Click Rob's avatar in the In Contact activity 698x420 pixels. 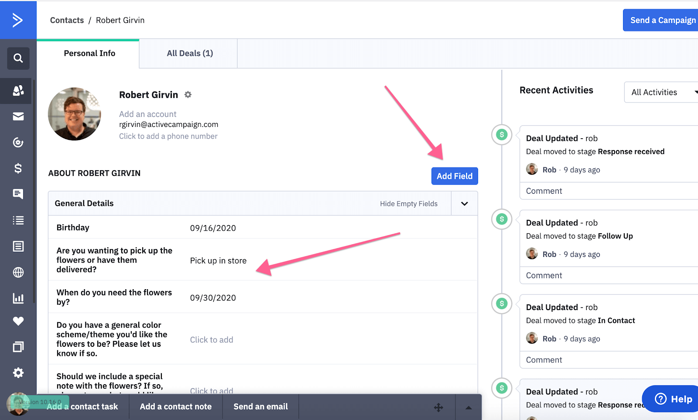pyautogui.click(x=532, y=338)
